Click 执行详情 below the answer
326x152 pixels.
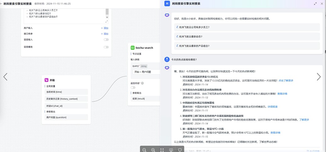[313, 151]
